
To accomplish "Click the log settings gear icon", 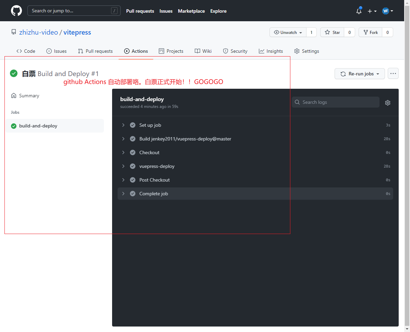I will point(387,103).
